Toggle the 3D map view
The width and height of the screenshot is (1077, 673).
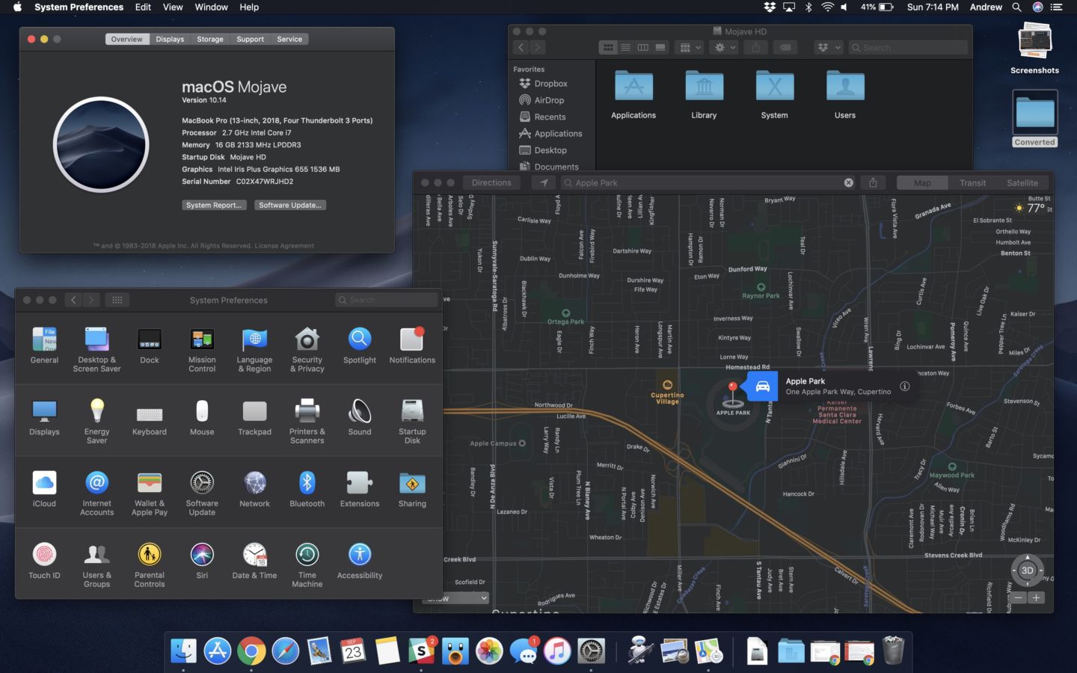[1027, 570]
